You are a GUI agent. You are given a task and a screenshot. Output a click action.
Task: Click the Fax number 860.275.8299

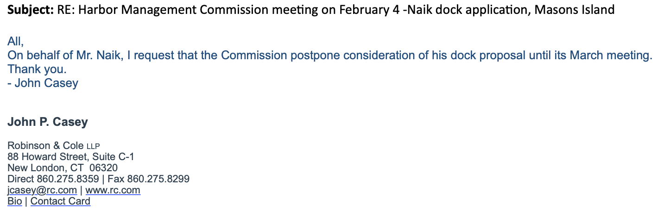(x=158, y=179)
